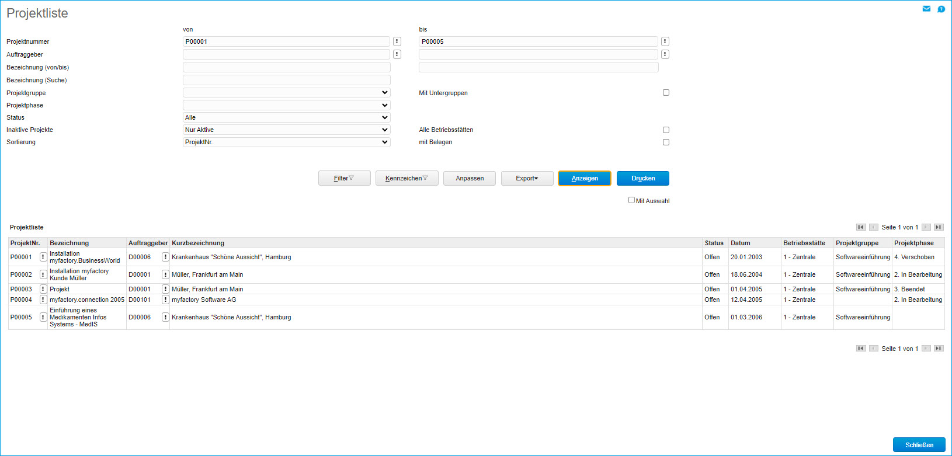
Task: Enable the Mit Untergruppen checkbox
Action: pyautogui.click(x=666, y=93)
